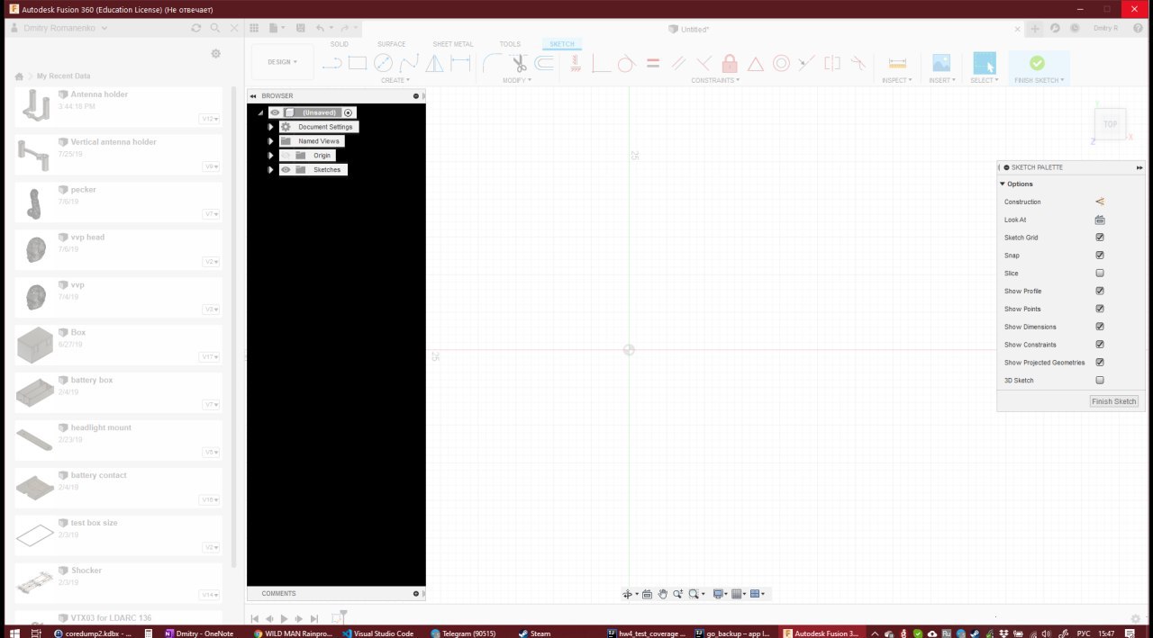Viewport: 1153px width, 638px height.
Task: Select the Fillet tool in Modify
Action: tap(492, 63)
